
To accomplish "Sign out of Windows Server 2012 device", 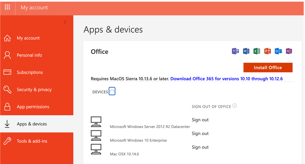I will 200,120.
